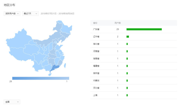Click the 省份 column header
180x106 pixels.
[x=95, y=23]
